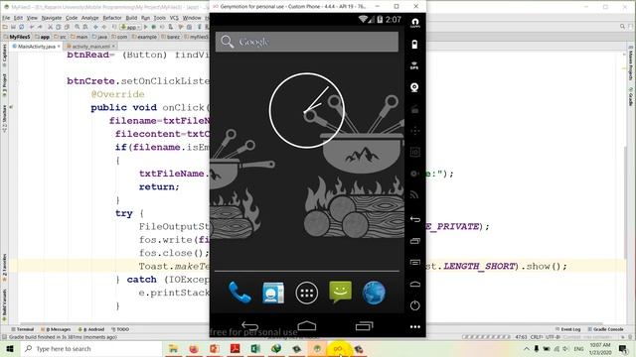Viewport: 636px width, 357px height.
Task: Click the Type here to search box
Action: (x=90, y=348)
